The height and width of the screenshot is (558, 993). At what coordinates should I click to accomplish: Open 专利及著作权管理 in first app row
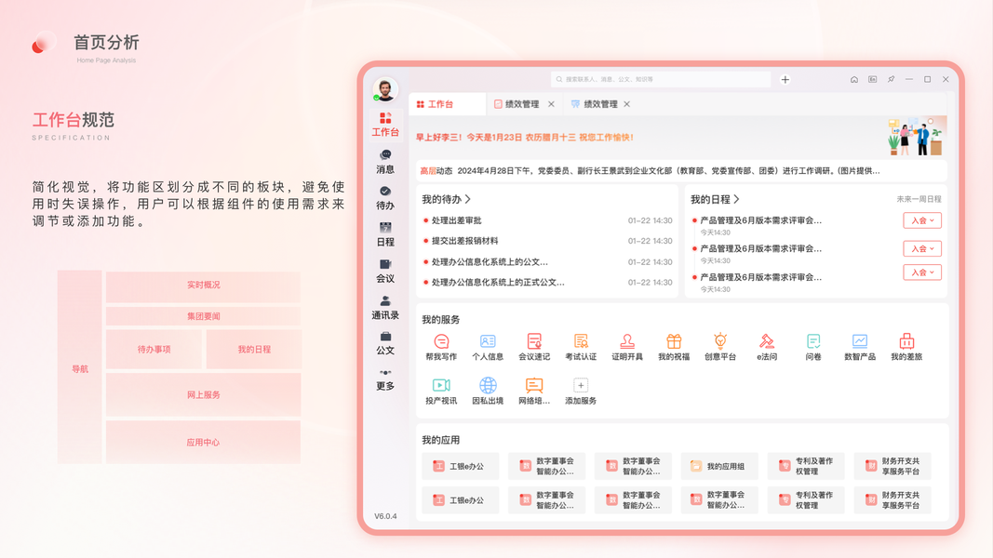[806, 466]
